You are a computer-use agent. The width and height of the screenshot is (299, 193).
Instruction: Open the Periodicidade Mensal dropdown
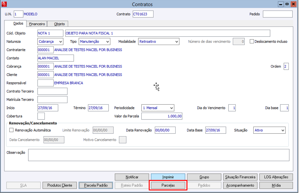click(x=158, y=108)
